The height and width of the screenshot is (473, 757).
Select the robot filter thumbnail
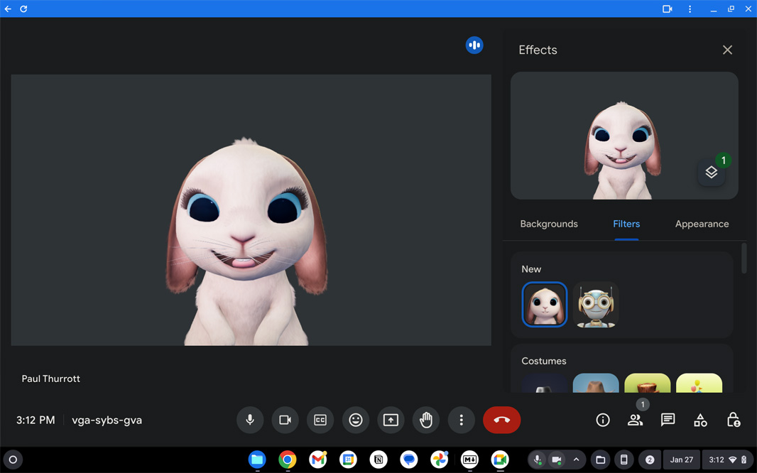pos(596,305)
